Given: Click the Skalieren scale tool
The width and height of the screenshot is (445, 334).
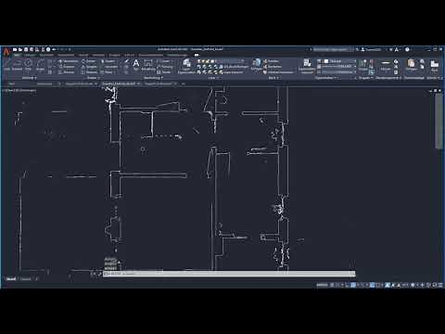Looking at the screenshot, I should pyautogui.click(x=90, y=72).
